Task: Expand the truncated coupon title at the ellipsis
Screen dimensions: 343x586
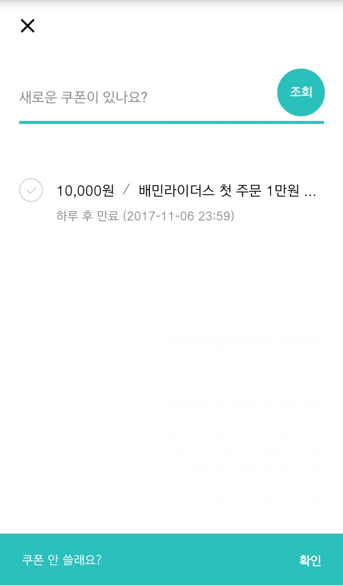Action: [x=310, y=192]
